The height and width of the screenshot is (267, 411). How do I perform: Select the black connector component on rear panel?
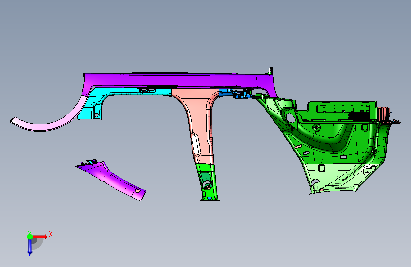click(359, 116)
